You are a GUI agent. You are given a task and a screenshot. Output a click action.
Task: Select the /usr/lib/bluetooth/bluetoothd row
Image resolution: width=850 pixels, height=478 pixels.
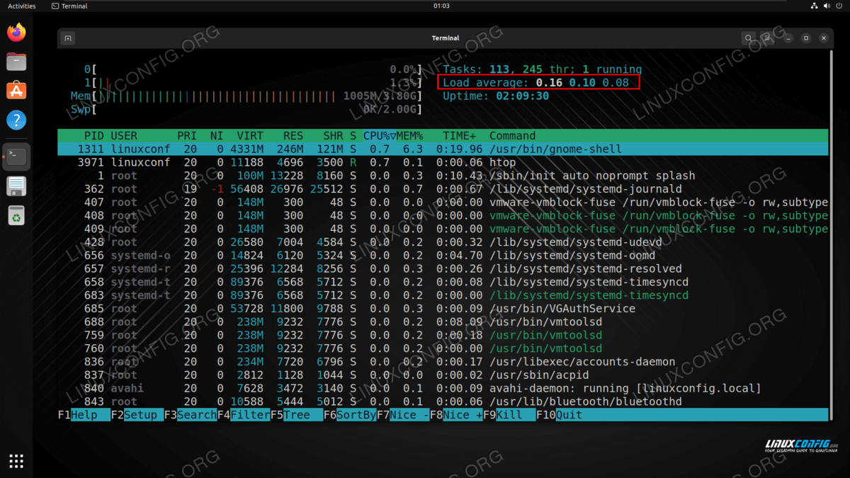(443, 402)
